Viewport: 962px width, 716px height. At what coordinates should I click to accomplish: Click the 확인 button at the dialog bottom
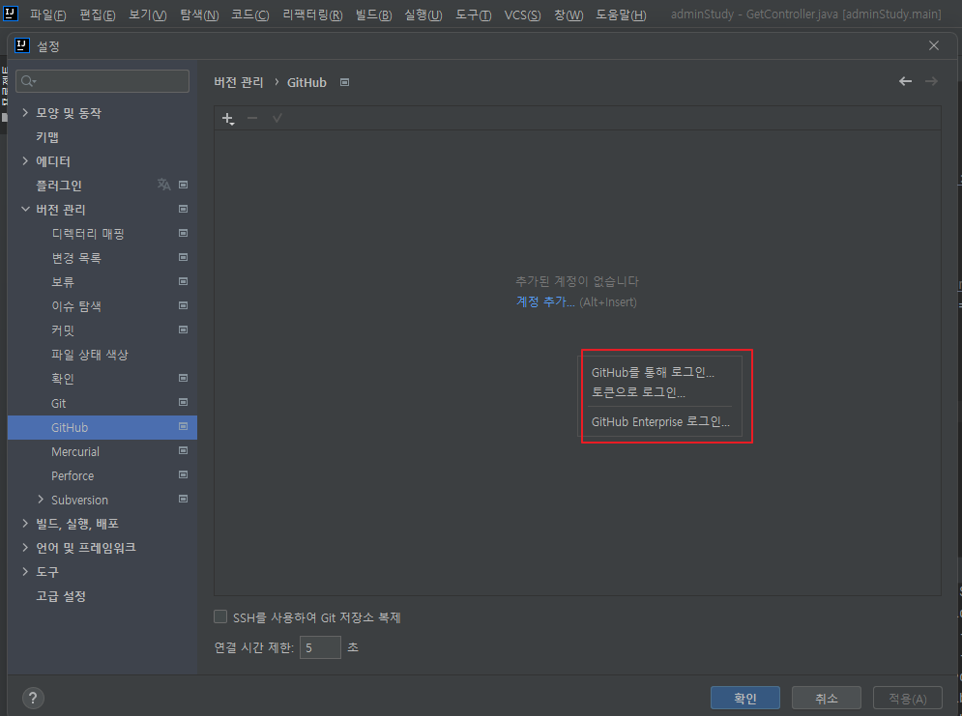pyautogui.click(x=745, y=698)
